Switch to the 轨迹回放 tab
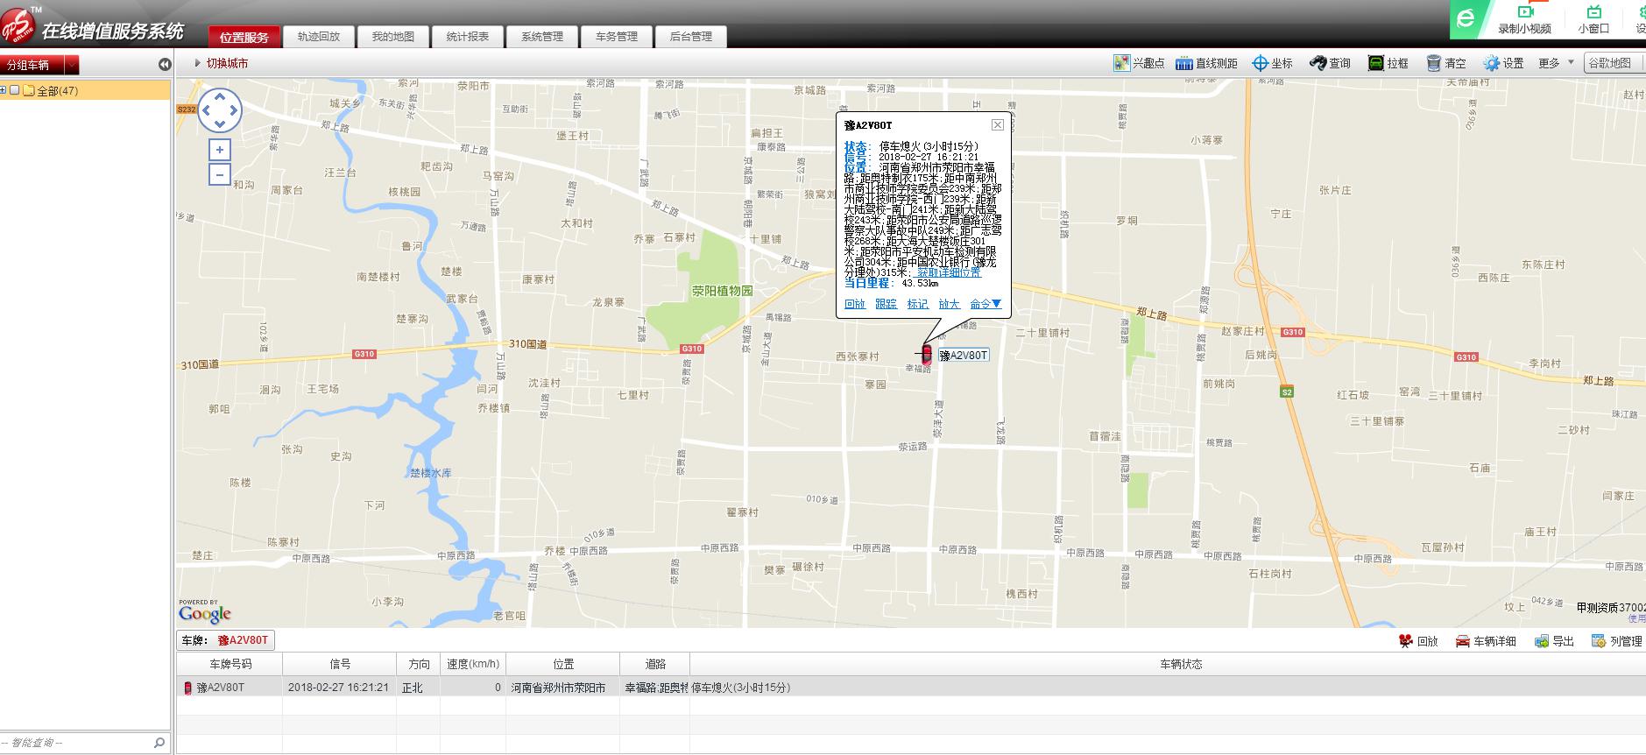1646x755 pixels. coord(319,37)
